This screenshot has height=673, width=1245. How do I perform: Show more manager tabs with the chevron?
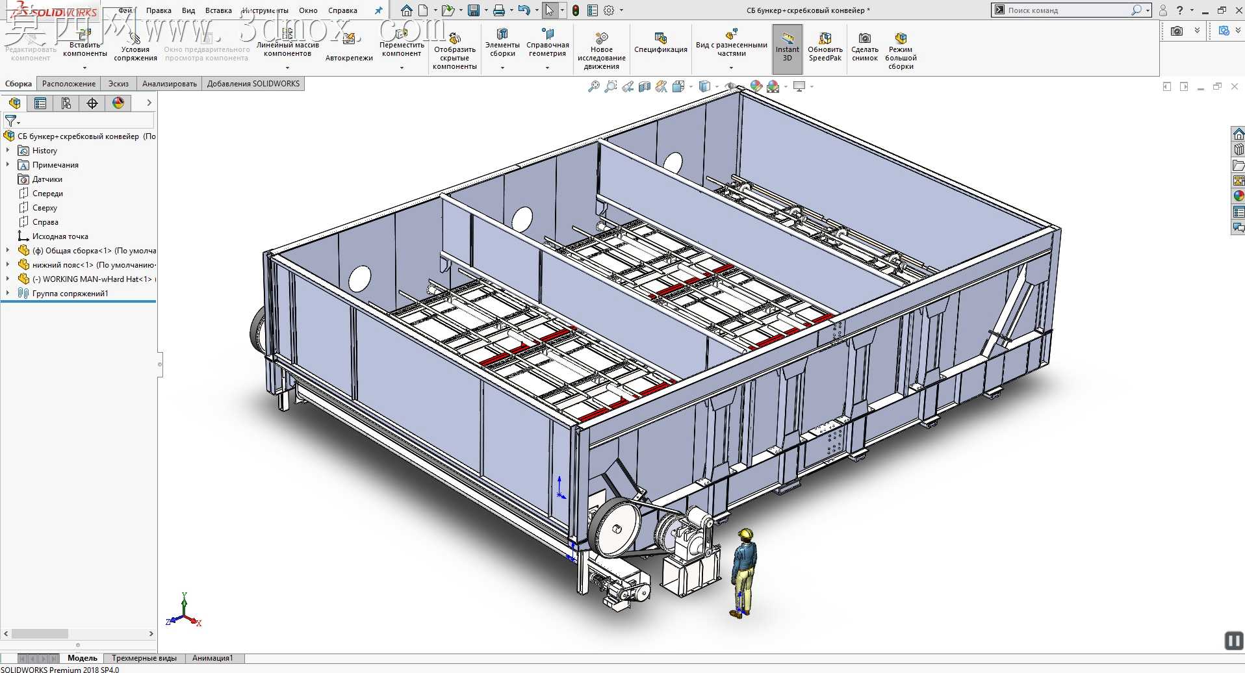click(149, 103)
